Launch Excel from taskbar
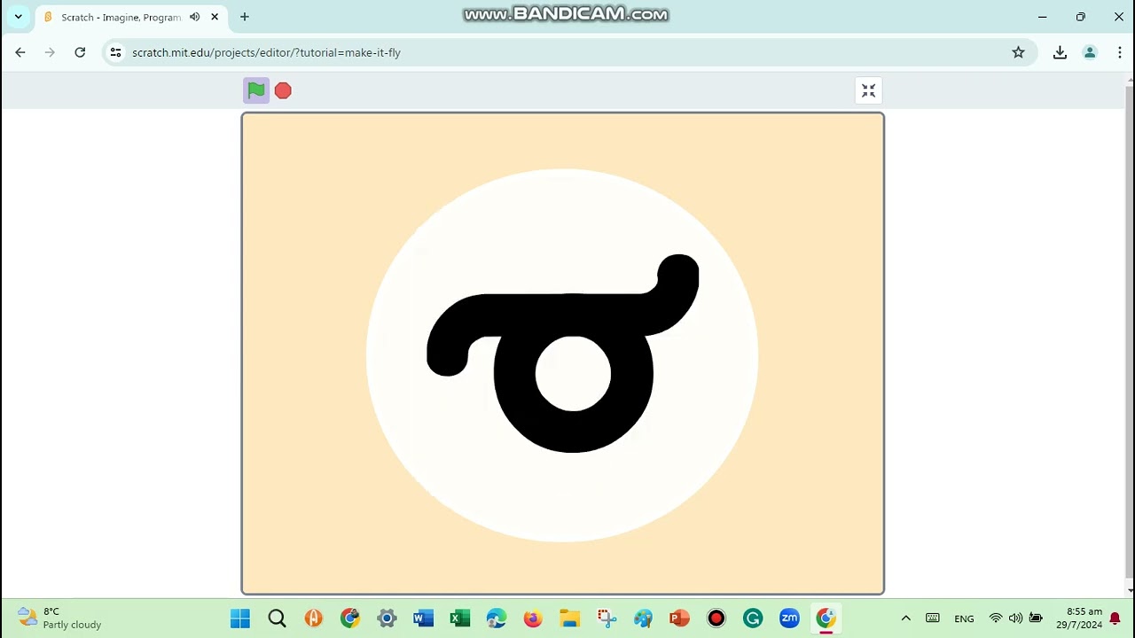This screenshot has height=638, width=1135. tap(459, 619)
